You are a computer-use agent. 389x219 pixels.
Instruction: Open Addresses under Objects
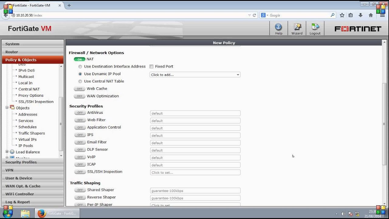pyautogui.click(x=28, y=114)
